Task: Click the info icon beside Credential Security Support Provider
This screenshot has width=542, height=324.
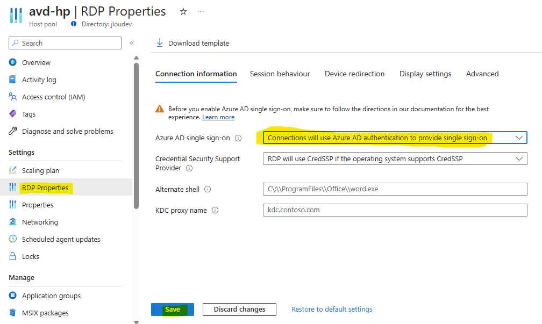Action: pos(189,168)
